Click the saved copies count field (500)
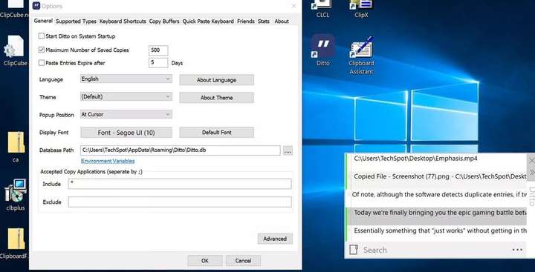Image resolution: width=535 pixels, height=272 pixels. coord(158,50)
